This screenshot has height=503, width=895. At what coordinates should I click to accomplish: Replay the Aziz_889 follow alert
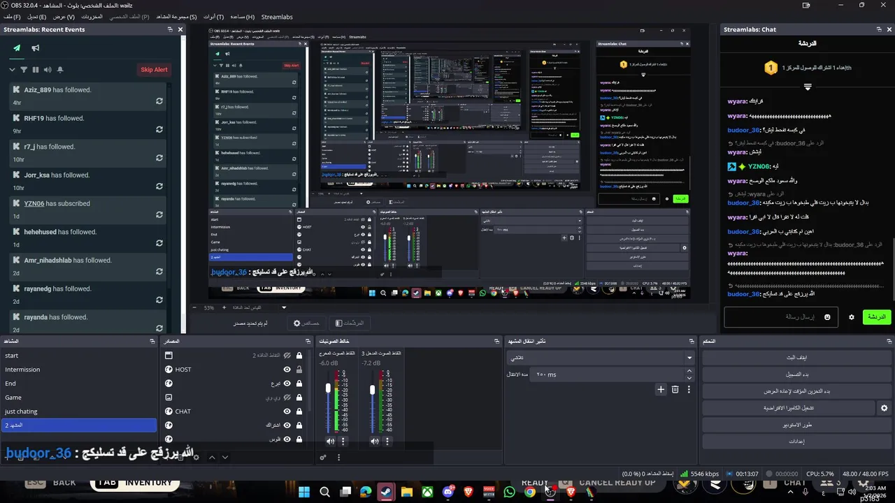tap(159, 101)
